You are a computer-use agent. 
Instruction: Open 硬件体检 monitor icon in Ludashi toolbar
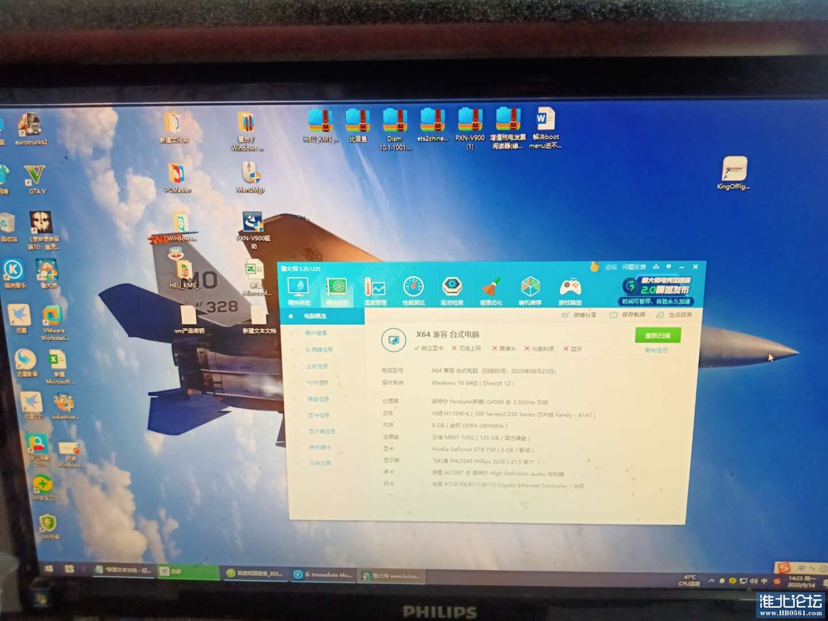pos(298,290)
